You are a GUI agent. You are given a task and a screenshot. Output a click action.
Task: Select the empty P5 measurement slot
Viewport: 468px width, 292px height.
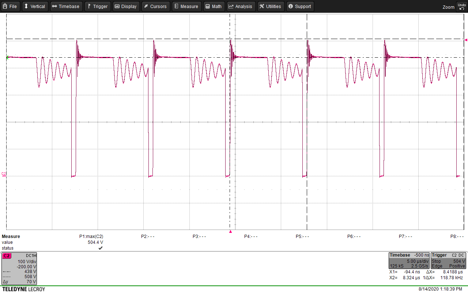(302, 237)
